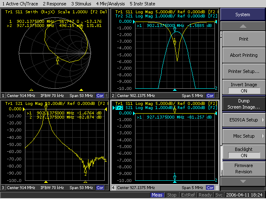Click the Firmware Revision softkey
This screenshot has width=266, height=199.
tap(244, 169)
